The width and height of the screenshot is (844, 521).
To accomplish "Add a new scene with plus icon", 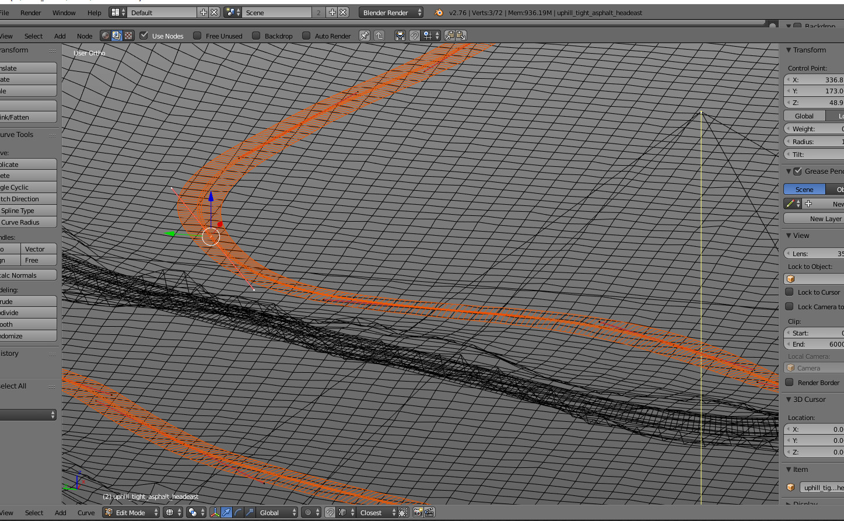I will click(332, 12).
